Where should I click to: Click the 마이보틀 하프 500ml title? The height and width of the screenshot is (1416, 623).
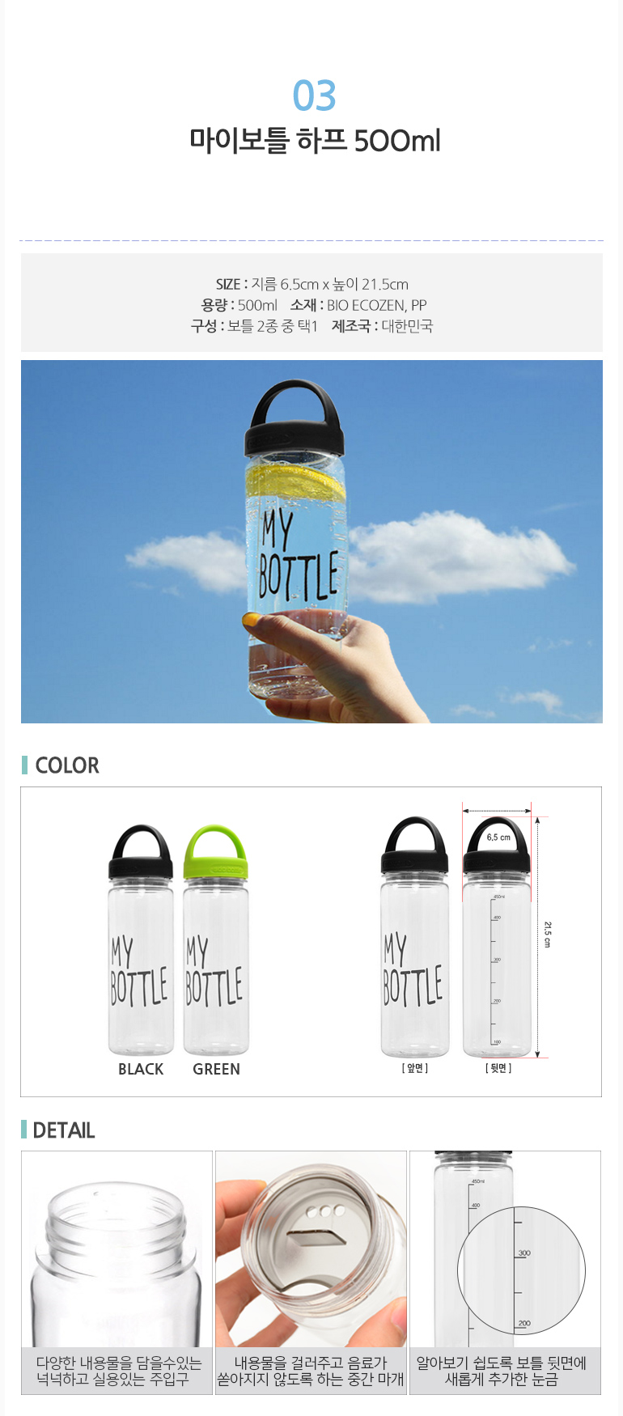point(315,141)
